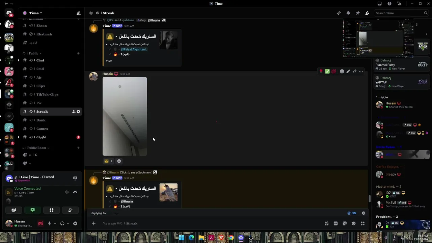Forward the message with arrow icon

click(x=355, y=71)
